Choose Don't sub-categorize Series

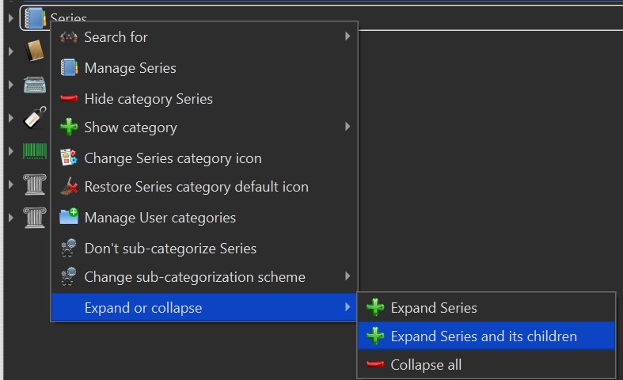(170, 249)
